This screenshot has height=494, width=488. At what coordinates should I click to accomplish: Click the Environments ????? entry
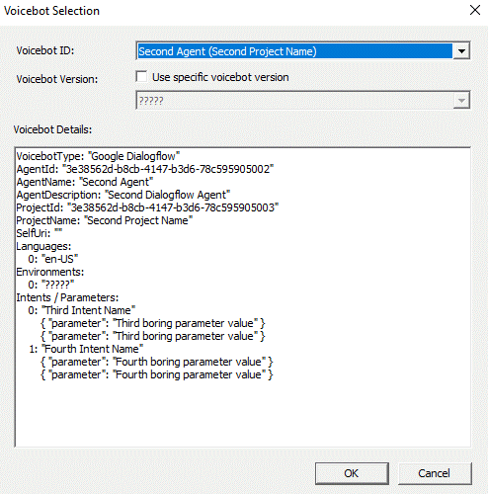(x=51, y=285)
